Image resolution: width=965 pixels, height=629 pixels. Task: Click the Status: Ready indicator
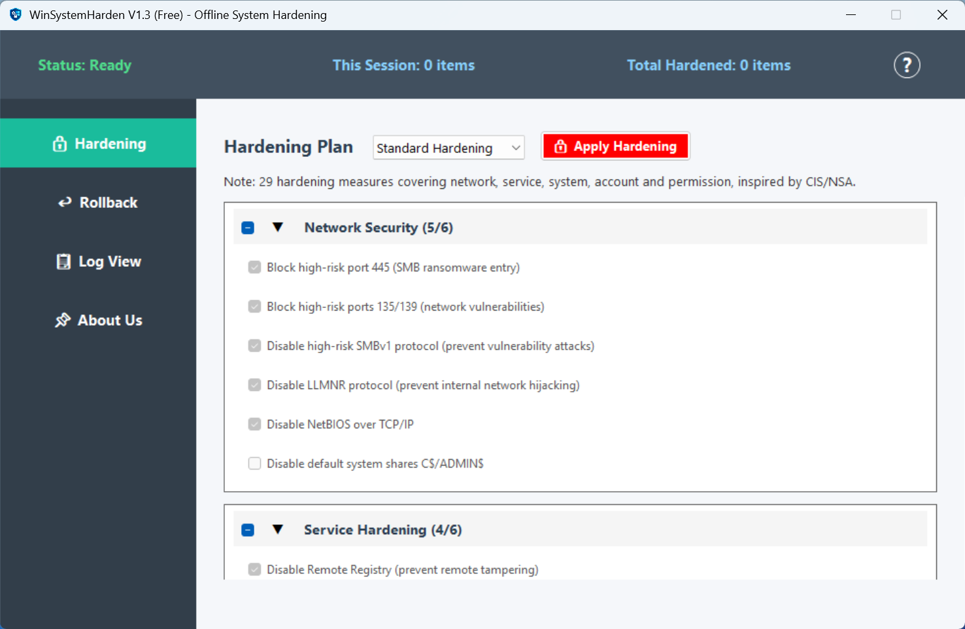tap(85, 65)
